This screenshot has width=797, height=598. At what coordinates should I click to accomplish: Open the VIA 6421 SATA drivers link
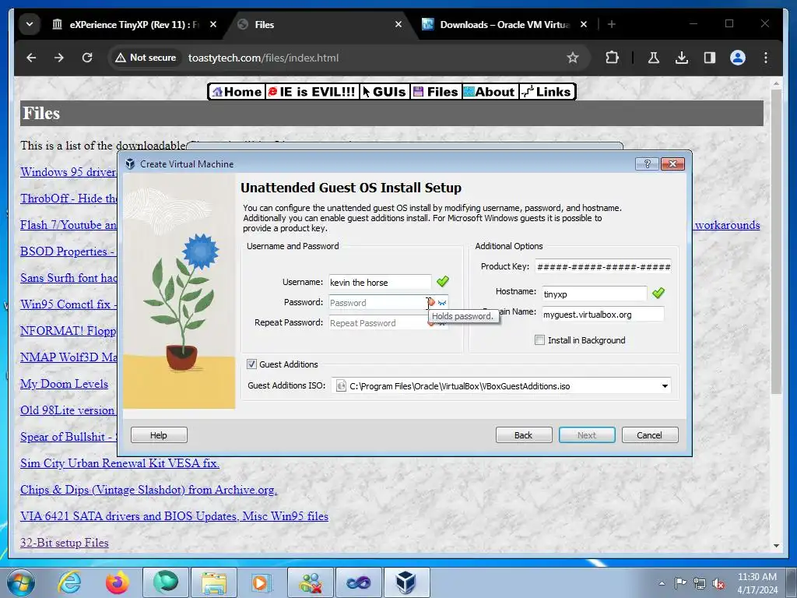174,516
